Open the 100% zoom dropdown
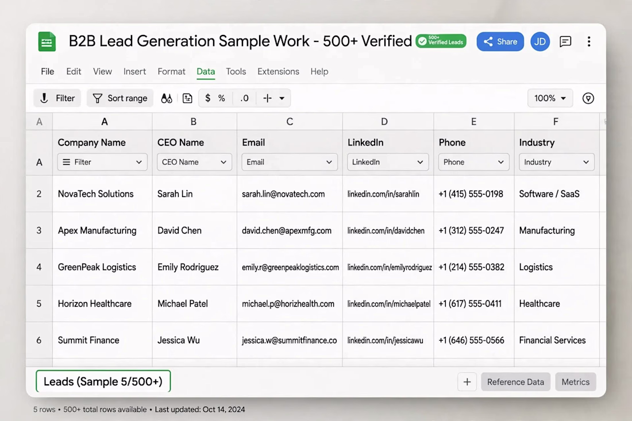Screen dimensions: 632x421 click(550, 98)
